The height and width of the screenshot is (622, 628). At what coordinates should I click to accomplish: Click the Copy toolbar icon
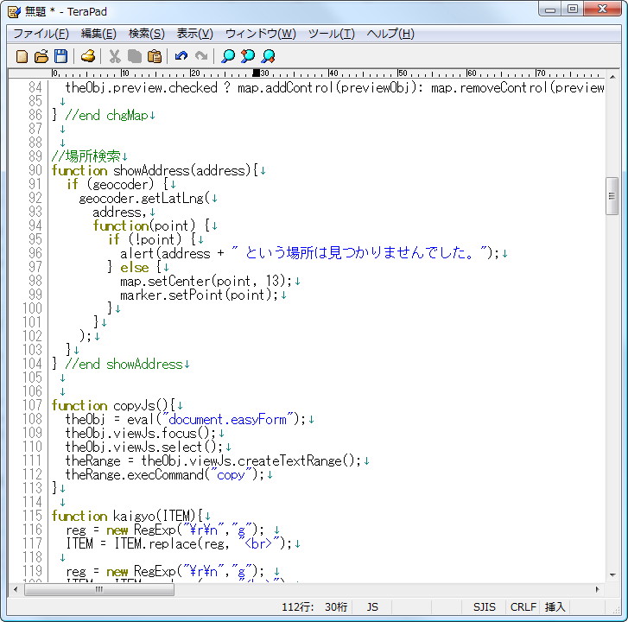point(135,56)
